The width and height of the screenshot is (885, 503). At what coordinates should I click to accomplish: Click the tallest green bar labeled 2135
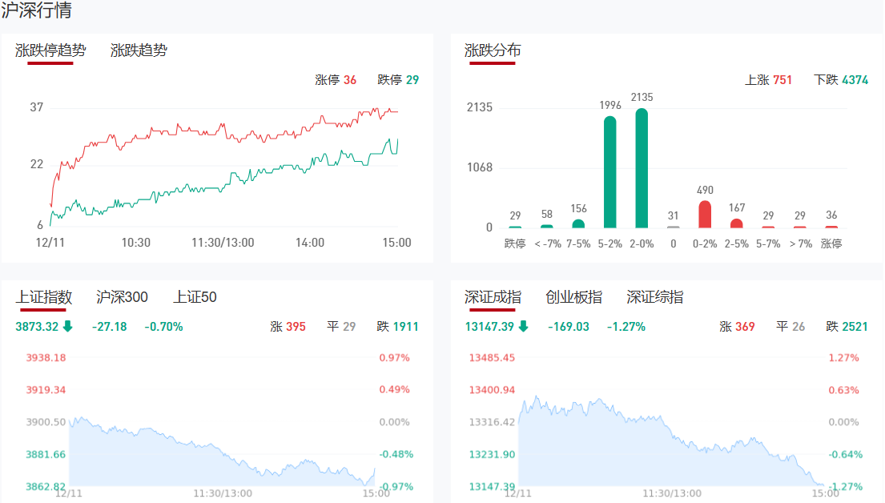(642, 168)
